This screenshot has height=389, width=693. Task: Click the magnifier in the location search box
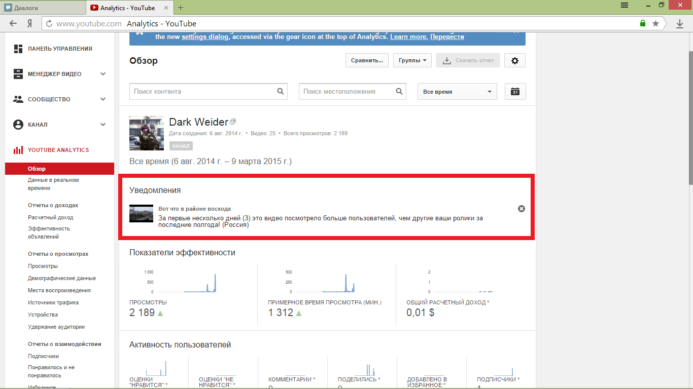pyautogui.click(x=399, y=92)
